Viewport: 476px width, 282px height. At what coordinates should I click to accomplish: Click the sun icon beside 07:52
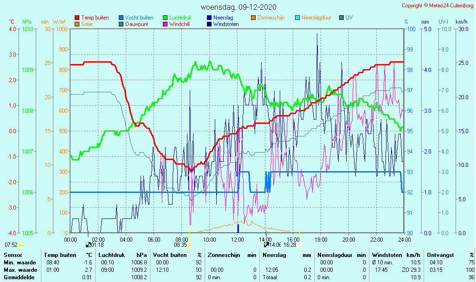20,244
